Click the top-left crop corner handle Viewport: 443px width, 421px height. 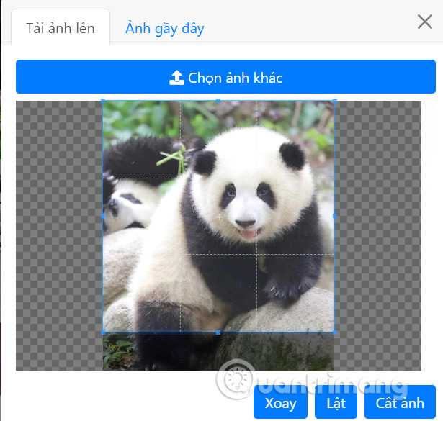tap(103, 101)
